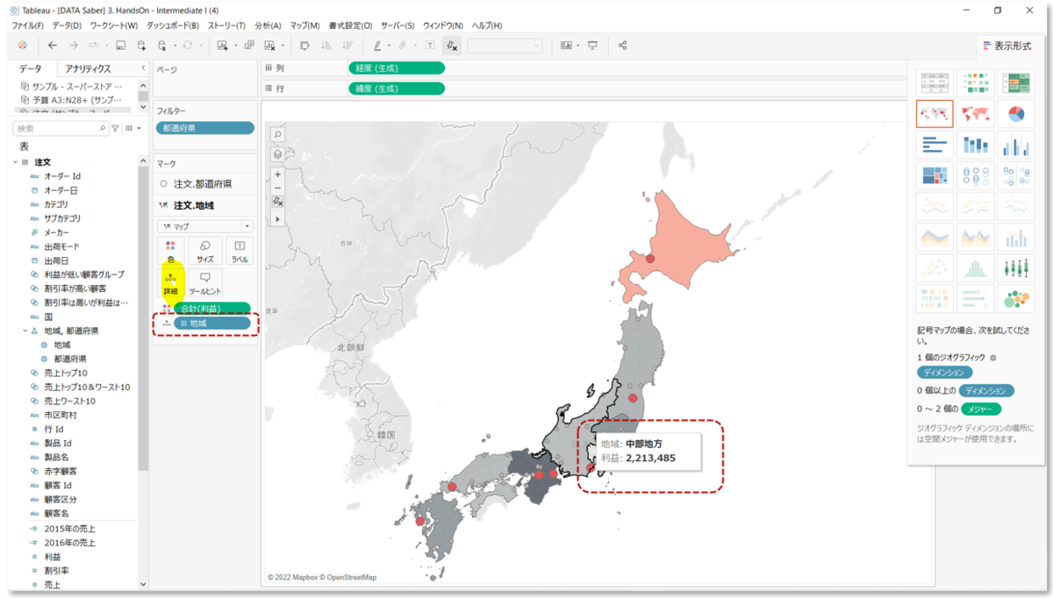Screen dimensions: 1053x598
Task: Click the ラベル marks card button
Action: [240, 251]
